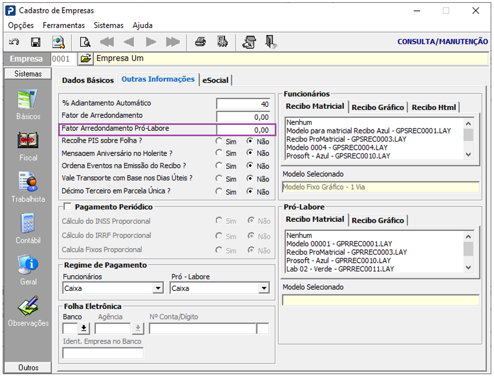Viewport: 494px width, 379px height.
Task: Open the Banco lookup dropdown button
Action: (84, 328)
